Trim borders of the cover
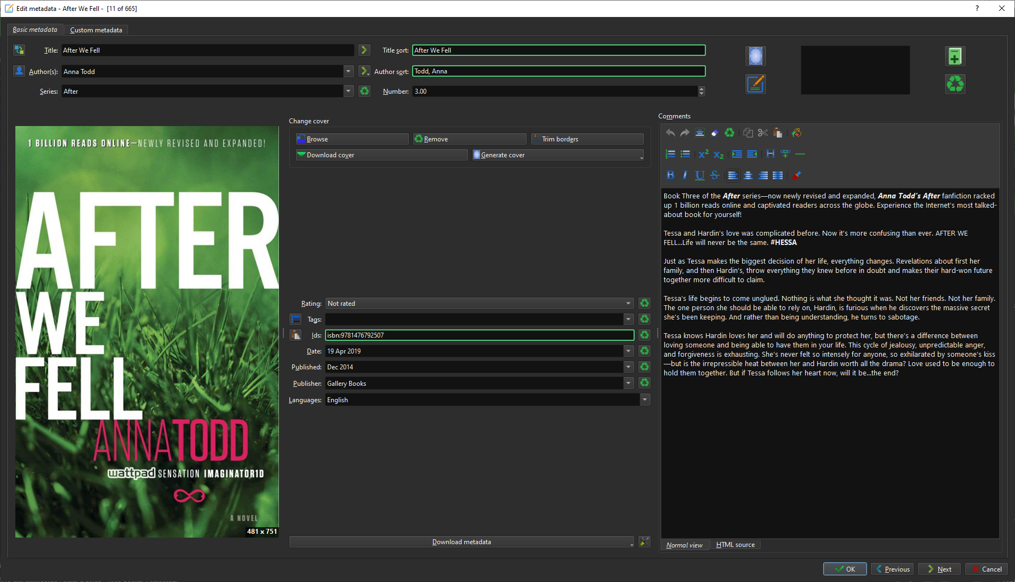The image size is (1015, 582). pos(588,139)
